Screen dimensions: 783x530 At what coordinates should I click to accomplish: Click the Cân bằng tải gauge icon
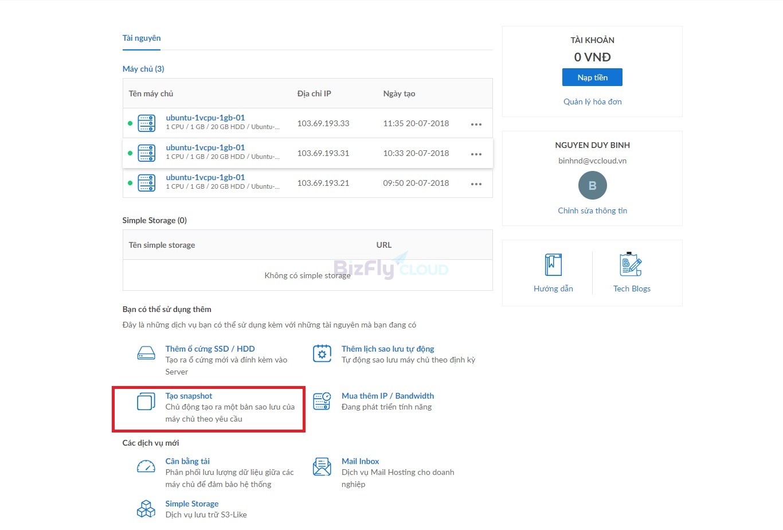146,466
